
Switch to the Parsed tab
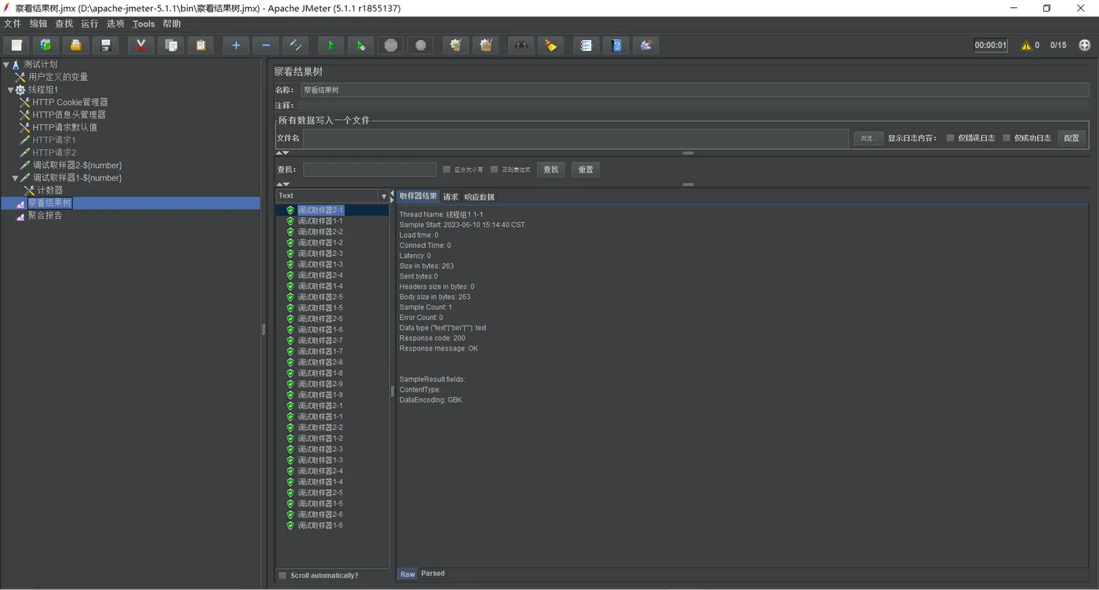pyautogui.click(x=433, y=574)
